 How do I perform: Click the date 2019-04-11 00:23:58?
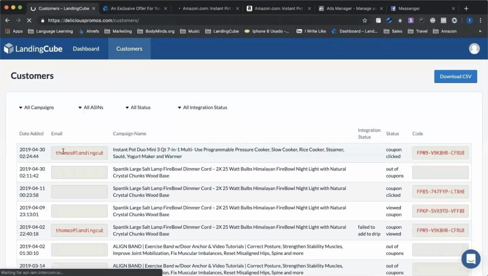(32, 191)
